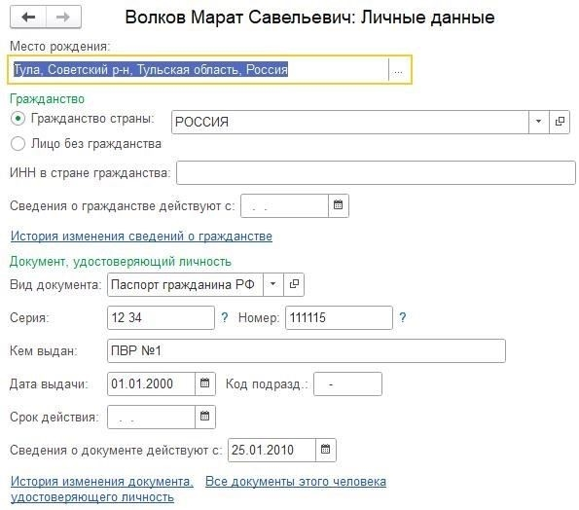Image resolution: width=579 pixels, height=510 pixels.
Task: Go forward with the right arrow button
Action: point(63,17)
